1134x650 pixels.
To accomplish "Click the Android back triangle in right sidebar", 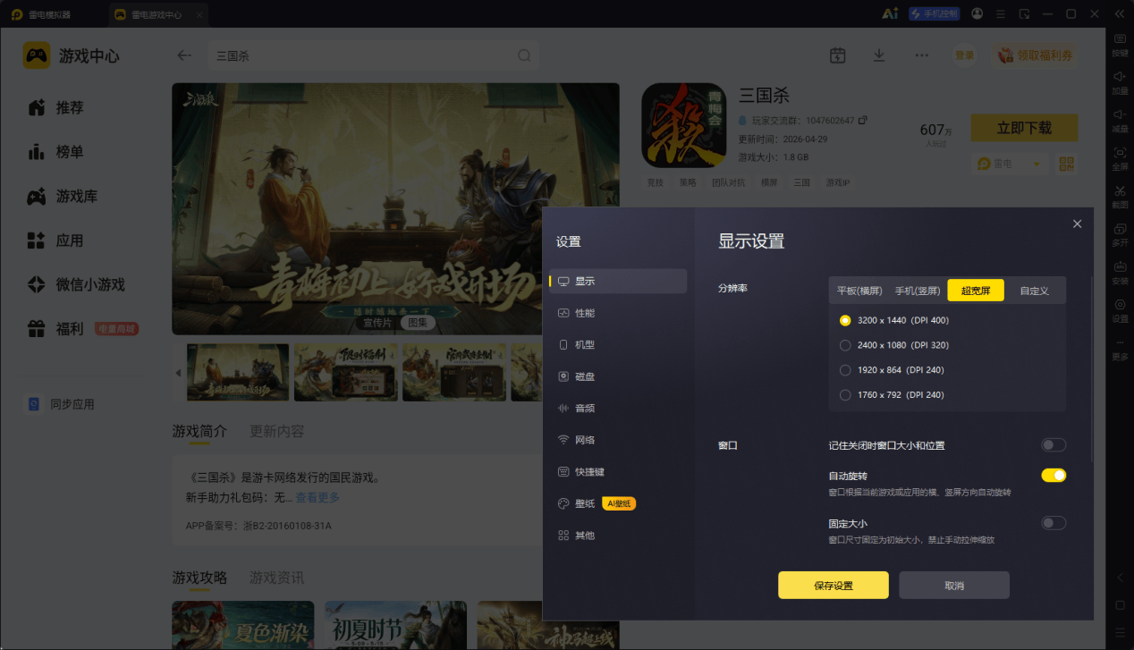I will (1120, 578).
